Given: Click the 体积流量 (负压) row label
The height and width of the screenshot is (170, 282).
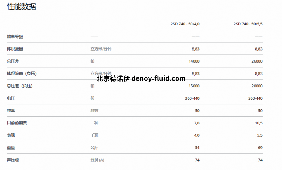Looking at the screenshot, I should [x=22, y=74].
